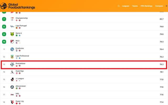Image resolution: width=168 pixels, height=105 pixels.
Task: Open the Liga Portugal league link
Action: point(21,26)
